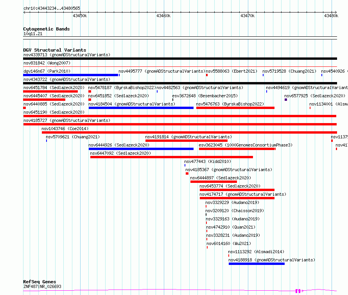Select the 10q11.21 band label
348x295 pixels.
[32, 34]
